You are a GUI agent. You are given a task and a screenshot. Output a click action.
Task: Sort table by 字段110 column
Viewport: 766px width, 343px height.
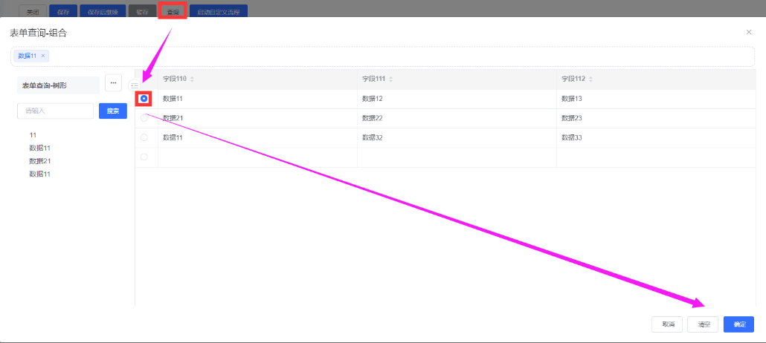pos(193,79)
